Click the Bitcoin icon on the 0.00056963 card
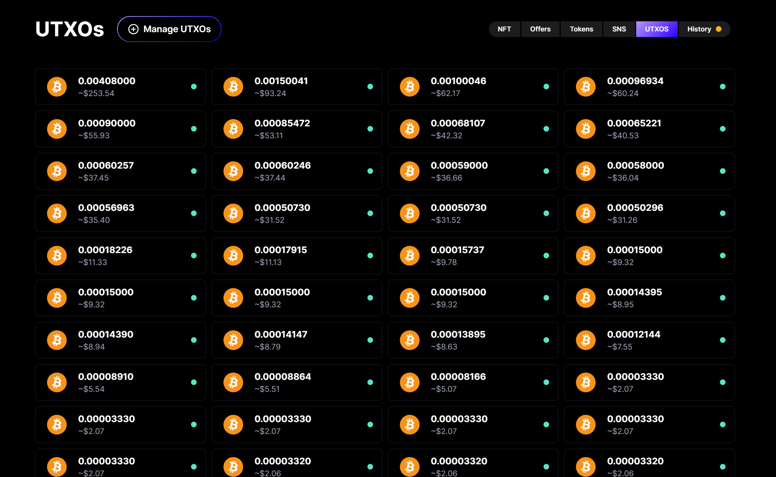The height and width of the screenshot is (477, 776). (x=57, y=213)
